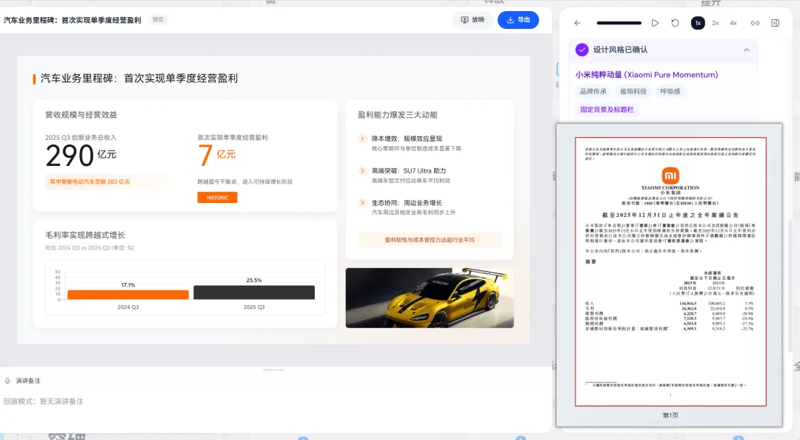Click the purple check mark icon

tap(581, 50)
